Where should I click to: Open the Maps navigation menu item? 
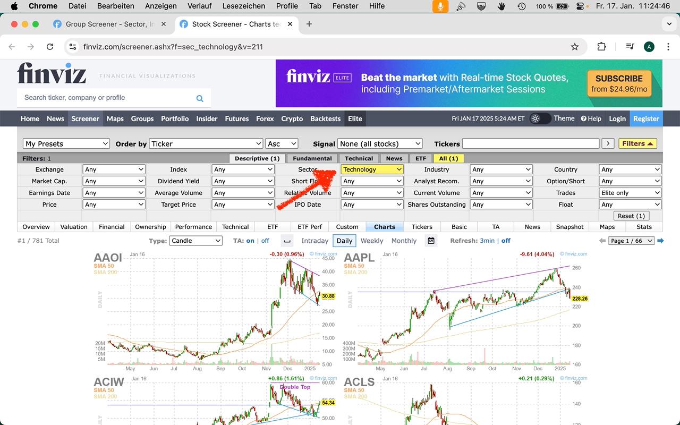tap(115, 118)
